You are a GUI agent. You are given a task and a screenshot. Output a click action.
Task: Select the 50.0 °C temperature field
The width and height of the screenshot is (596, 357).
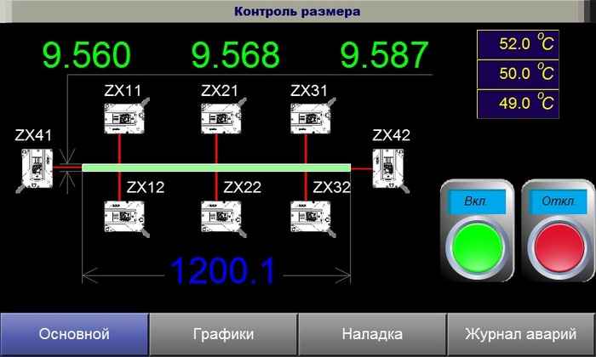tap(517, 74)
